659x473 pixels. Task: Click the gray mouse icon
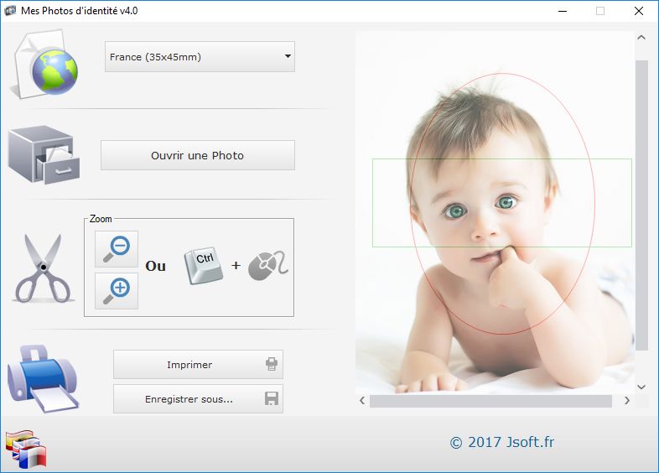click(x=267, y=265)
